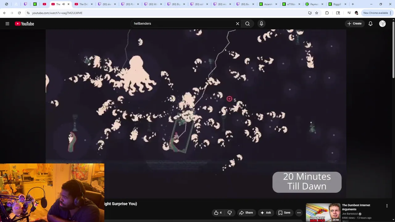Open the YouTube hamburger guide menu
The height and width of the screenshot is (222, 395).
[x=7, y=24]
